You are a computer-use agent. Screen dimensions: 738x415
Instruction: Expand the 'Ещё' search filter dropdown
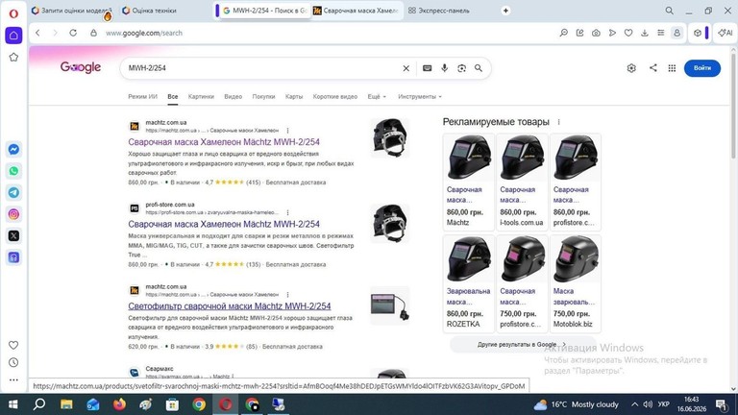pyautogui.click(x=377, y=96)
